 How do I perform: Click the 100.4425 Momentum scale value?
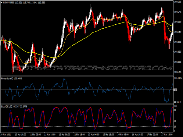(178, 78)
